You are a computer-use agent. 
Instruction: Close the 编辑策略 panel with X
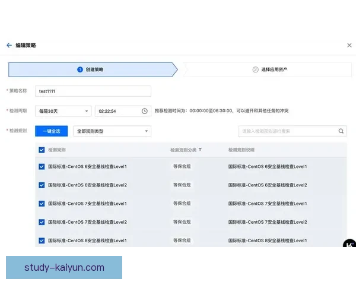[349, 45]
